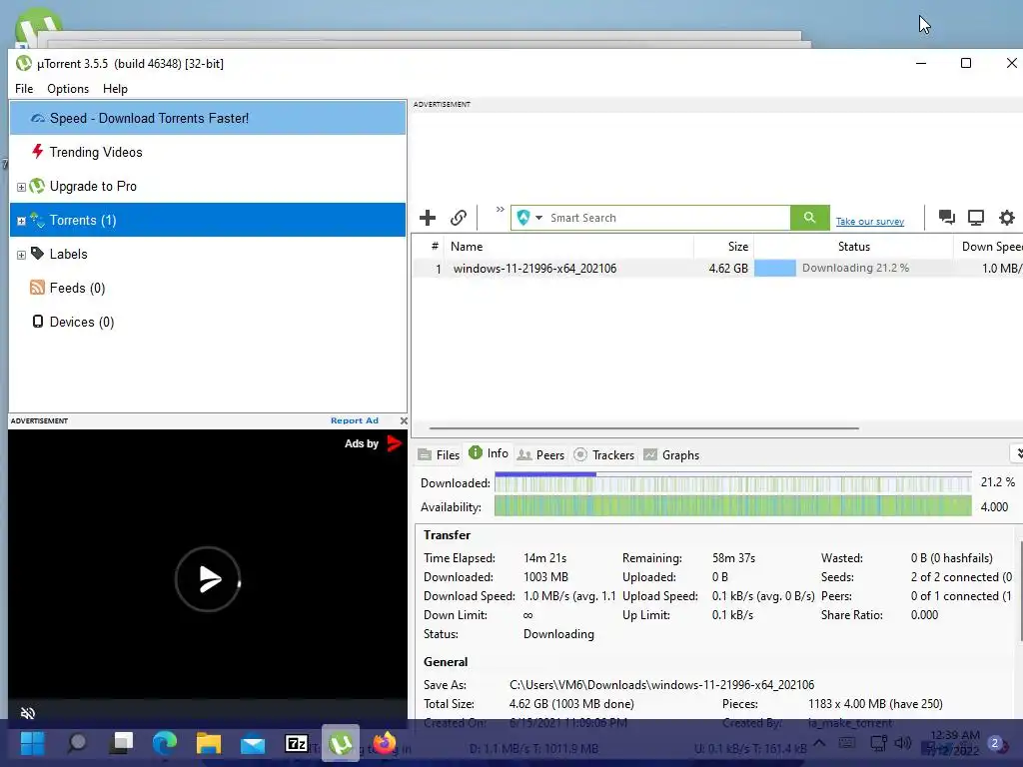Open the chat bubbles icon in toolbar
This screenshot has width=1023, height=767.
pos(947,217)
